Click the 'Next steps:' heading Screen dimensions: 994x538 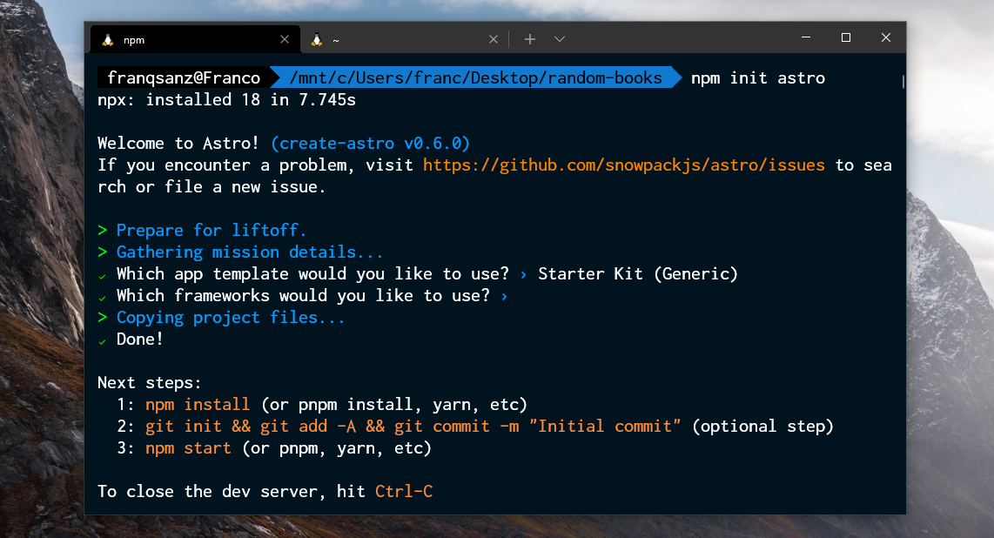tap(150, 383)
